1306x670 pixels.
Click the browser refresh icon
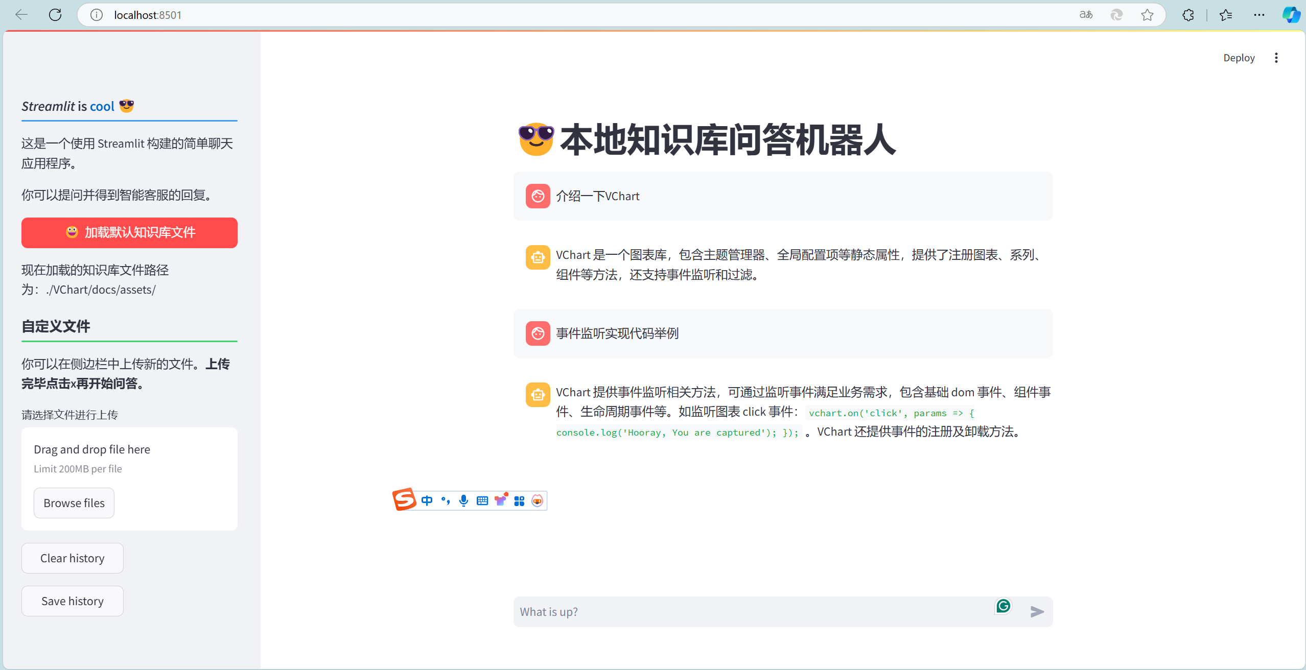tap(55, 15)
